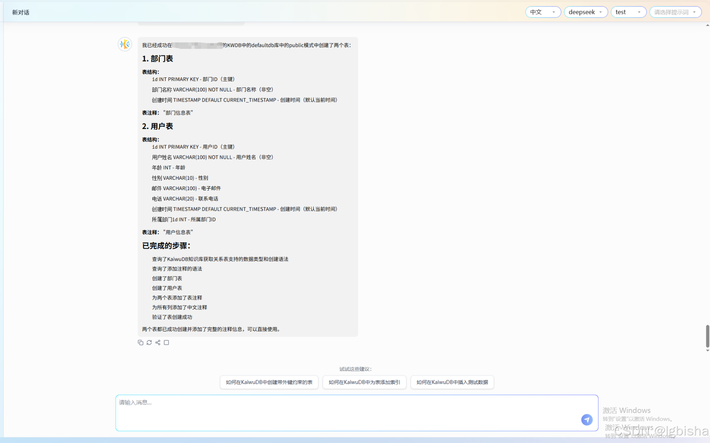Expand the test dropdown
Viewport: 710px width, 443px height.
[628, 12]
